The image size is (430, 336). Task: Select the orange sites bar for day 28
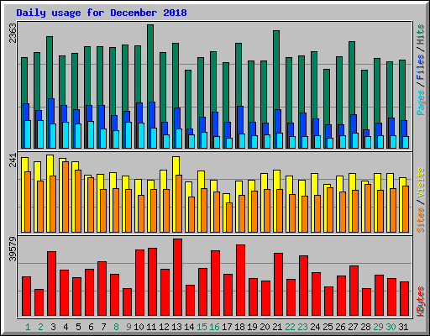368,208
